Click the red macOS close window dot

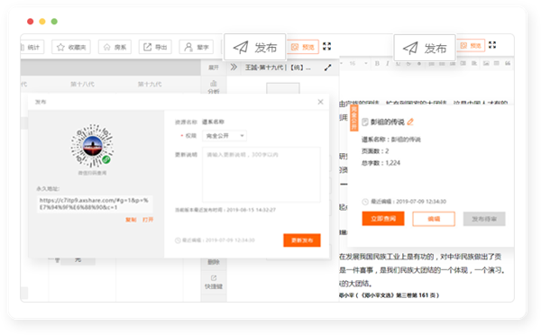(x=31, y=22)
